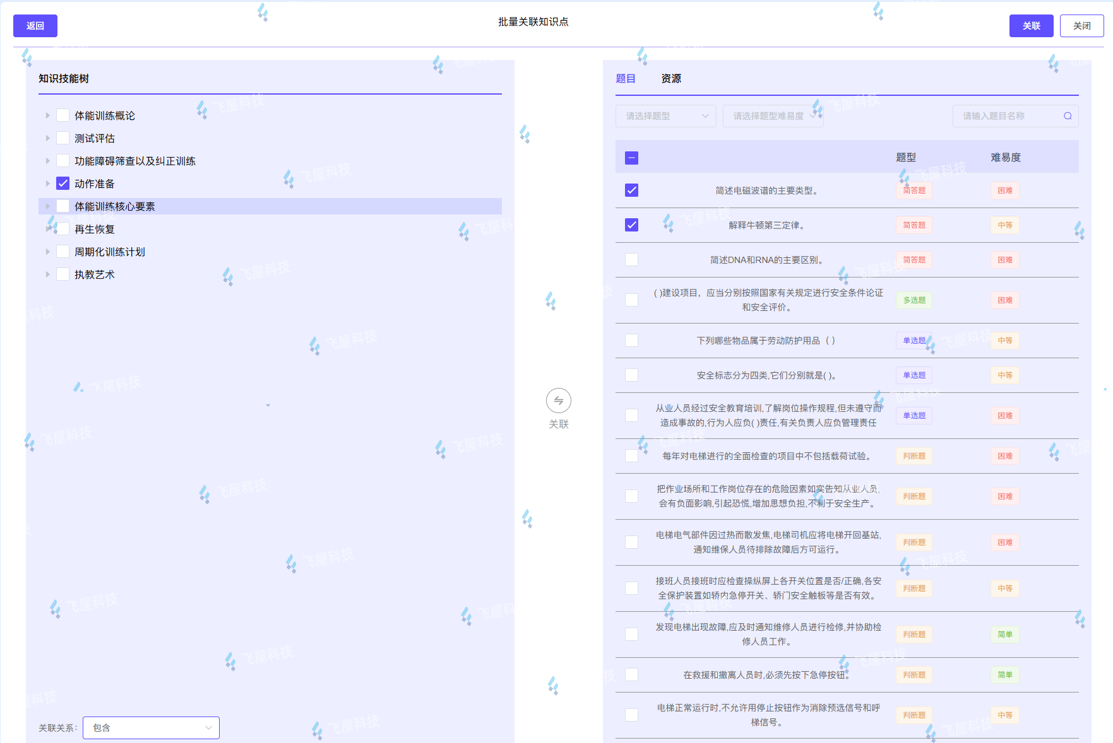
Task: Check the 简述DNA和RNA的主要区别 question
Action: point(631,260)
